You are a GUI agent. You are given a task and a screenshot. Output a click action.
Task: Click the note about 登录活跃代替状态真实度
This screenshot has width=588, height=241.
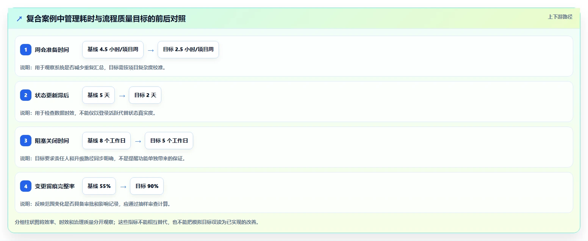(x=88, y=113)
